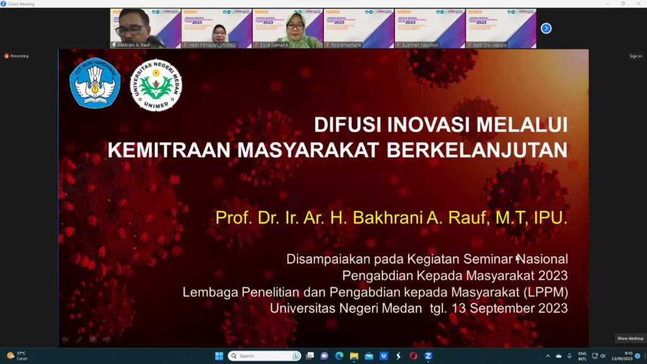Open Task View on taskbar
Screen dimensions: 647x364
pos(310,356)
